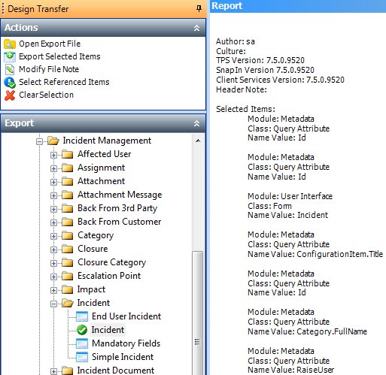Click the Export Selected Items icon
The height and width of the screenshot is (375, 386).
(x=10, y=56)
